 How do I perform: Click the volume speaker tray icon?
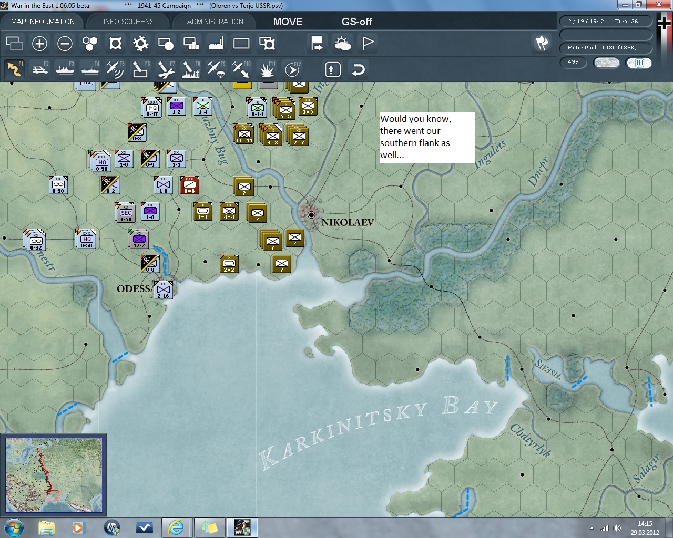(617, 528)
